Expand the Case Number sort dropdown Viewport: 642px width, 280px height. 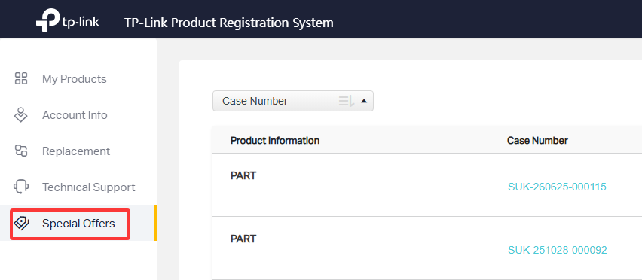click(293, 101)
